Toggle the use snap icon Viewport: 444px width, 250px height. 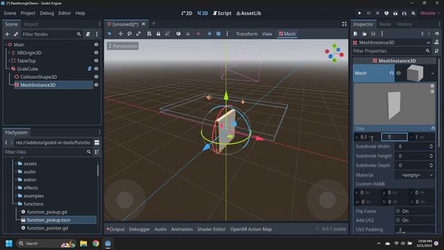(x=187, y=34)
